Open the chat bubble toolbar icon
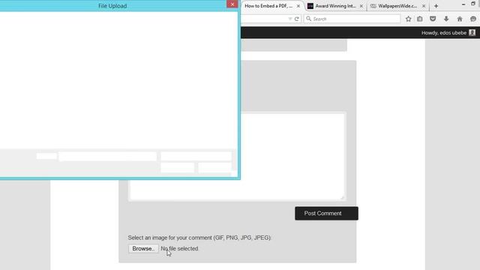Image resolution: width=480 pixels, height=270 pixels. [473, 19]
